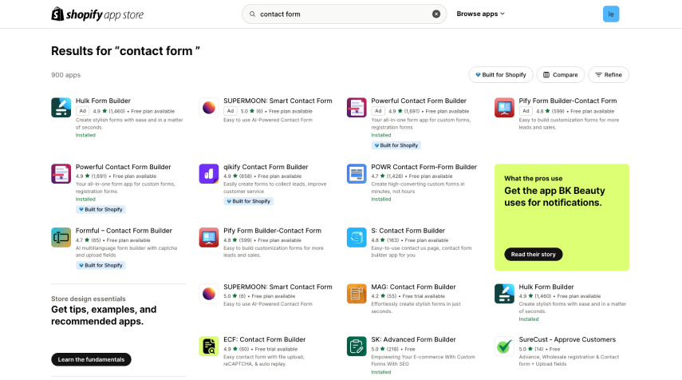Screen dimensions: 682x380
Task: Click the 'Results for "contact form"' heading
Action: [126, 51]
